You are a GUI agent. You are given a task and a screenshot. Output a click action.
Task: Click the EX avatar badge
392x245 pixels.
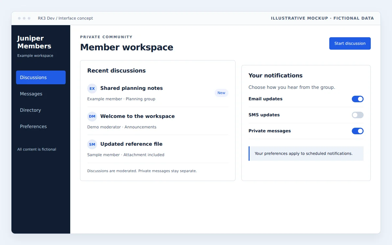point(92,89)
